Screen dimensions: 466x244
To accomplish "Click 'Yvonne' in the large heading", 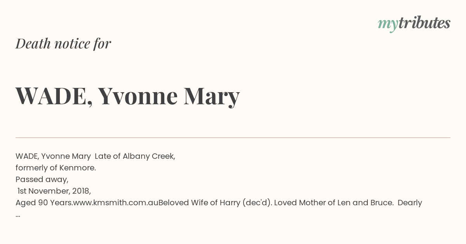I will point(138,96).
